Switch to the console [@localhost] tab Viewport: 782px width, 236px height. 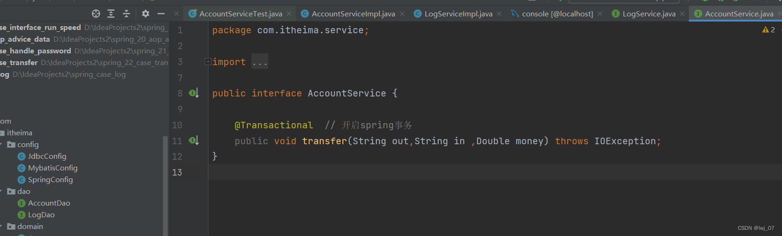557,14
